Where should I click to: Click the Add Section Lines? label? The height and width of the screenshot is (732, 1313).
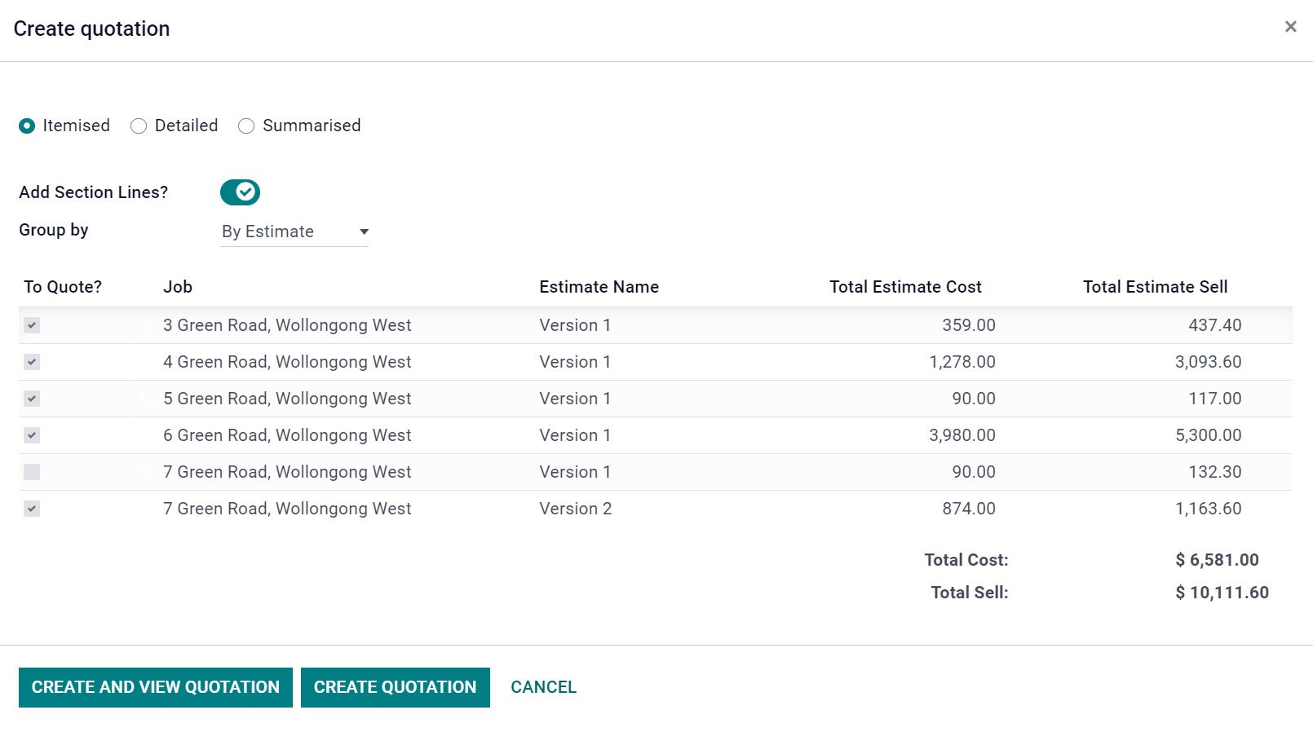click(x=94, y=192)
